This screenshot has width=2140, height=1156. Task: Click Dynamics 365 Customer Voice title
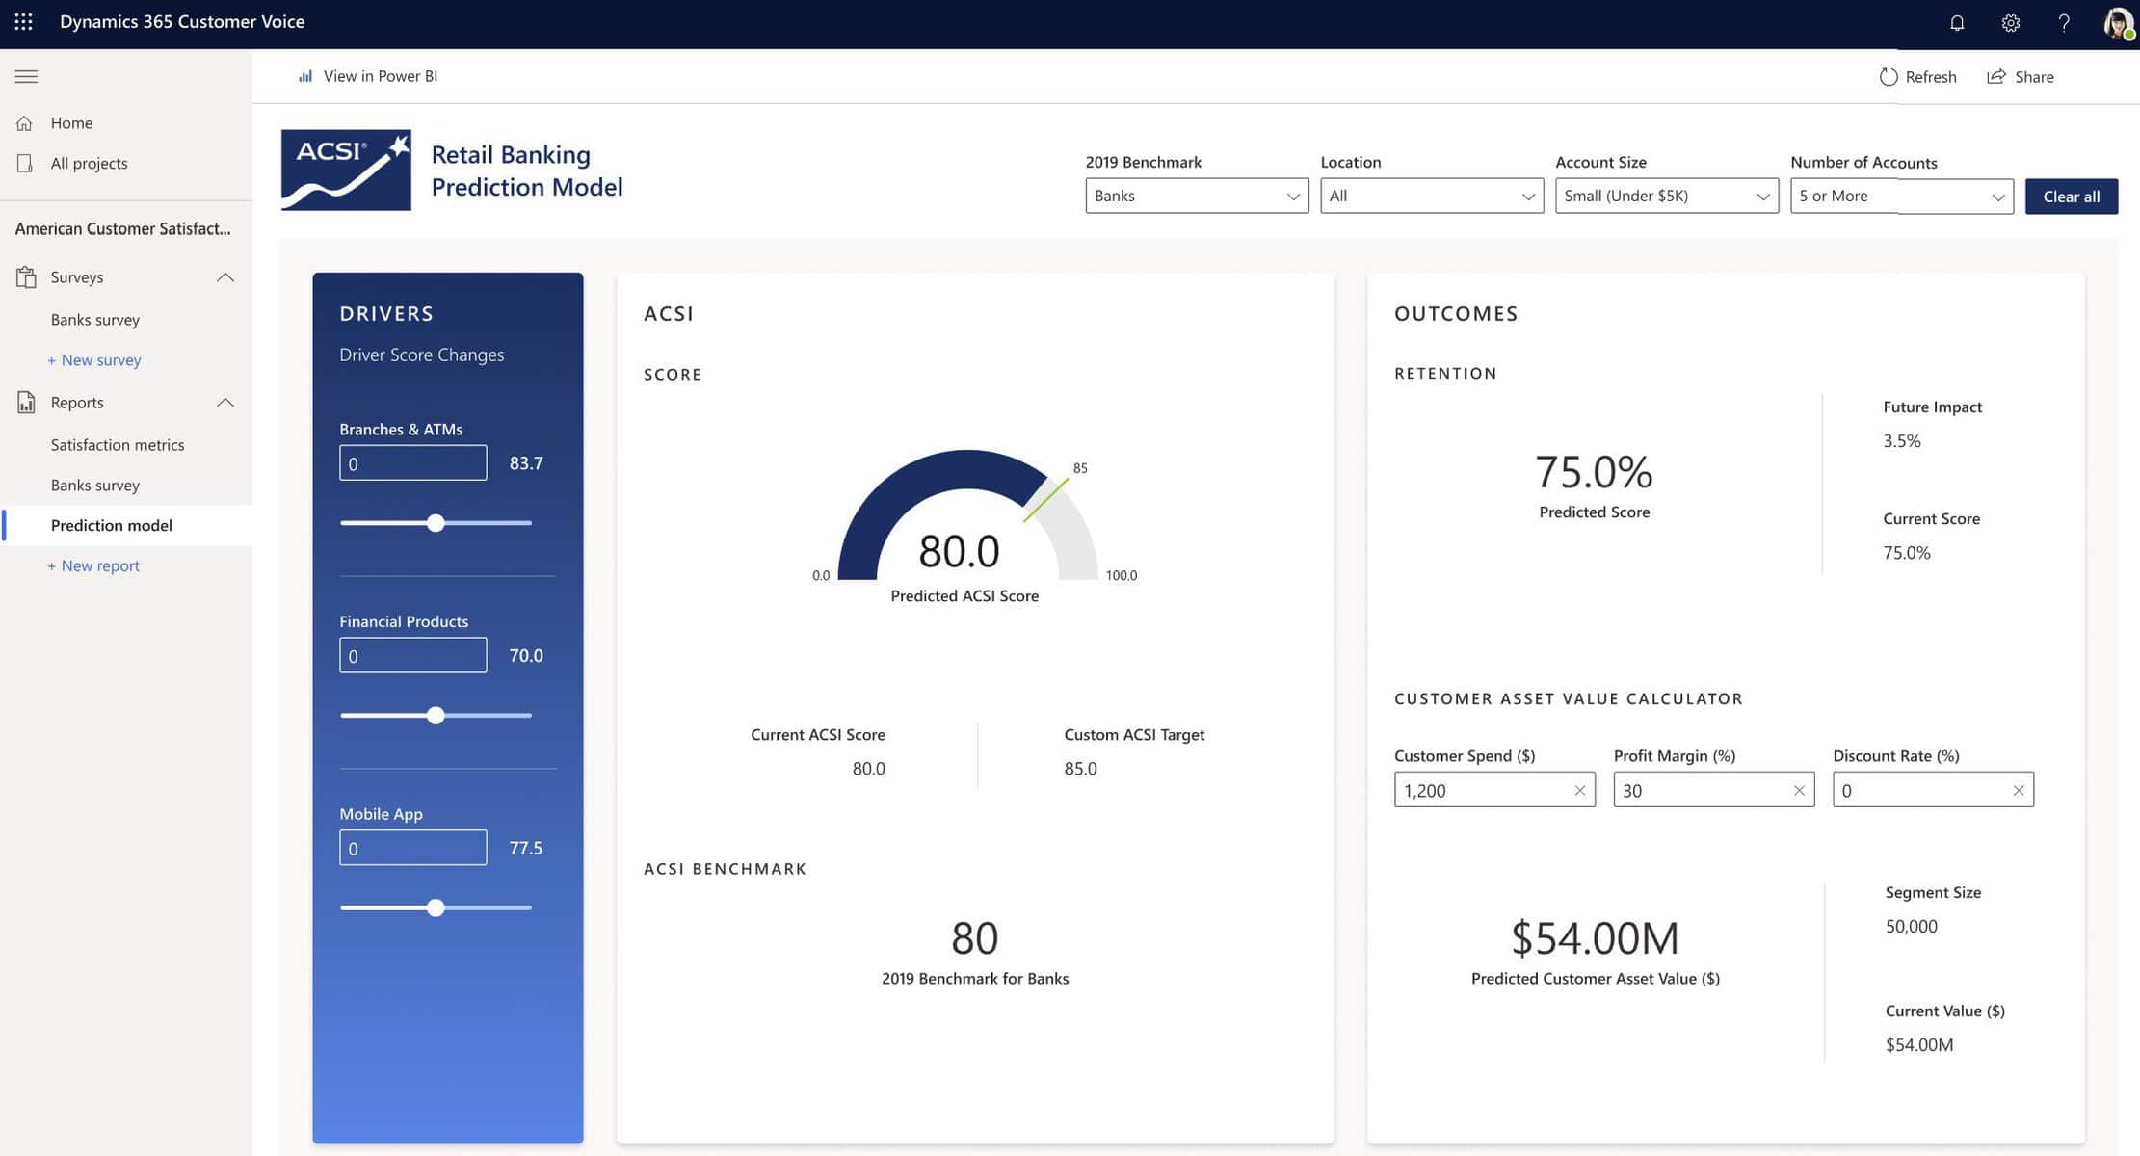point(182,22)
